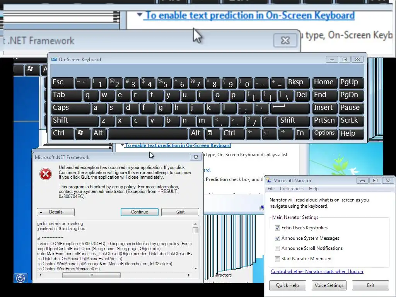396x297 pixels.
Task: Click the Windows Start key in magnified strip
Action: click(32, 70)
